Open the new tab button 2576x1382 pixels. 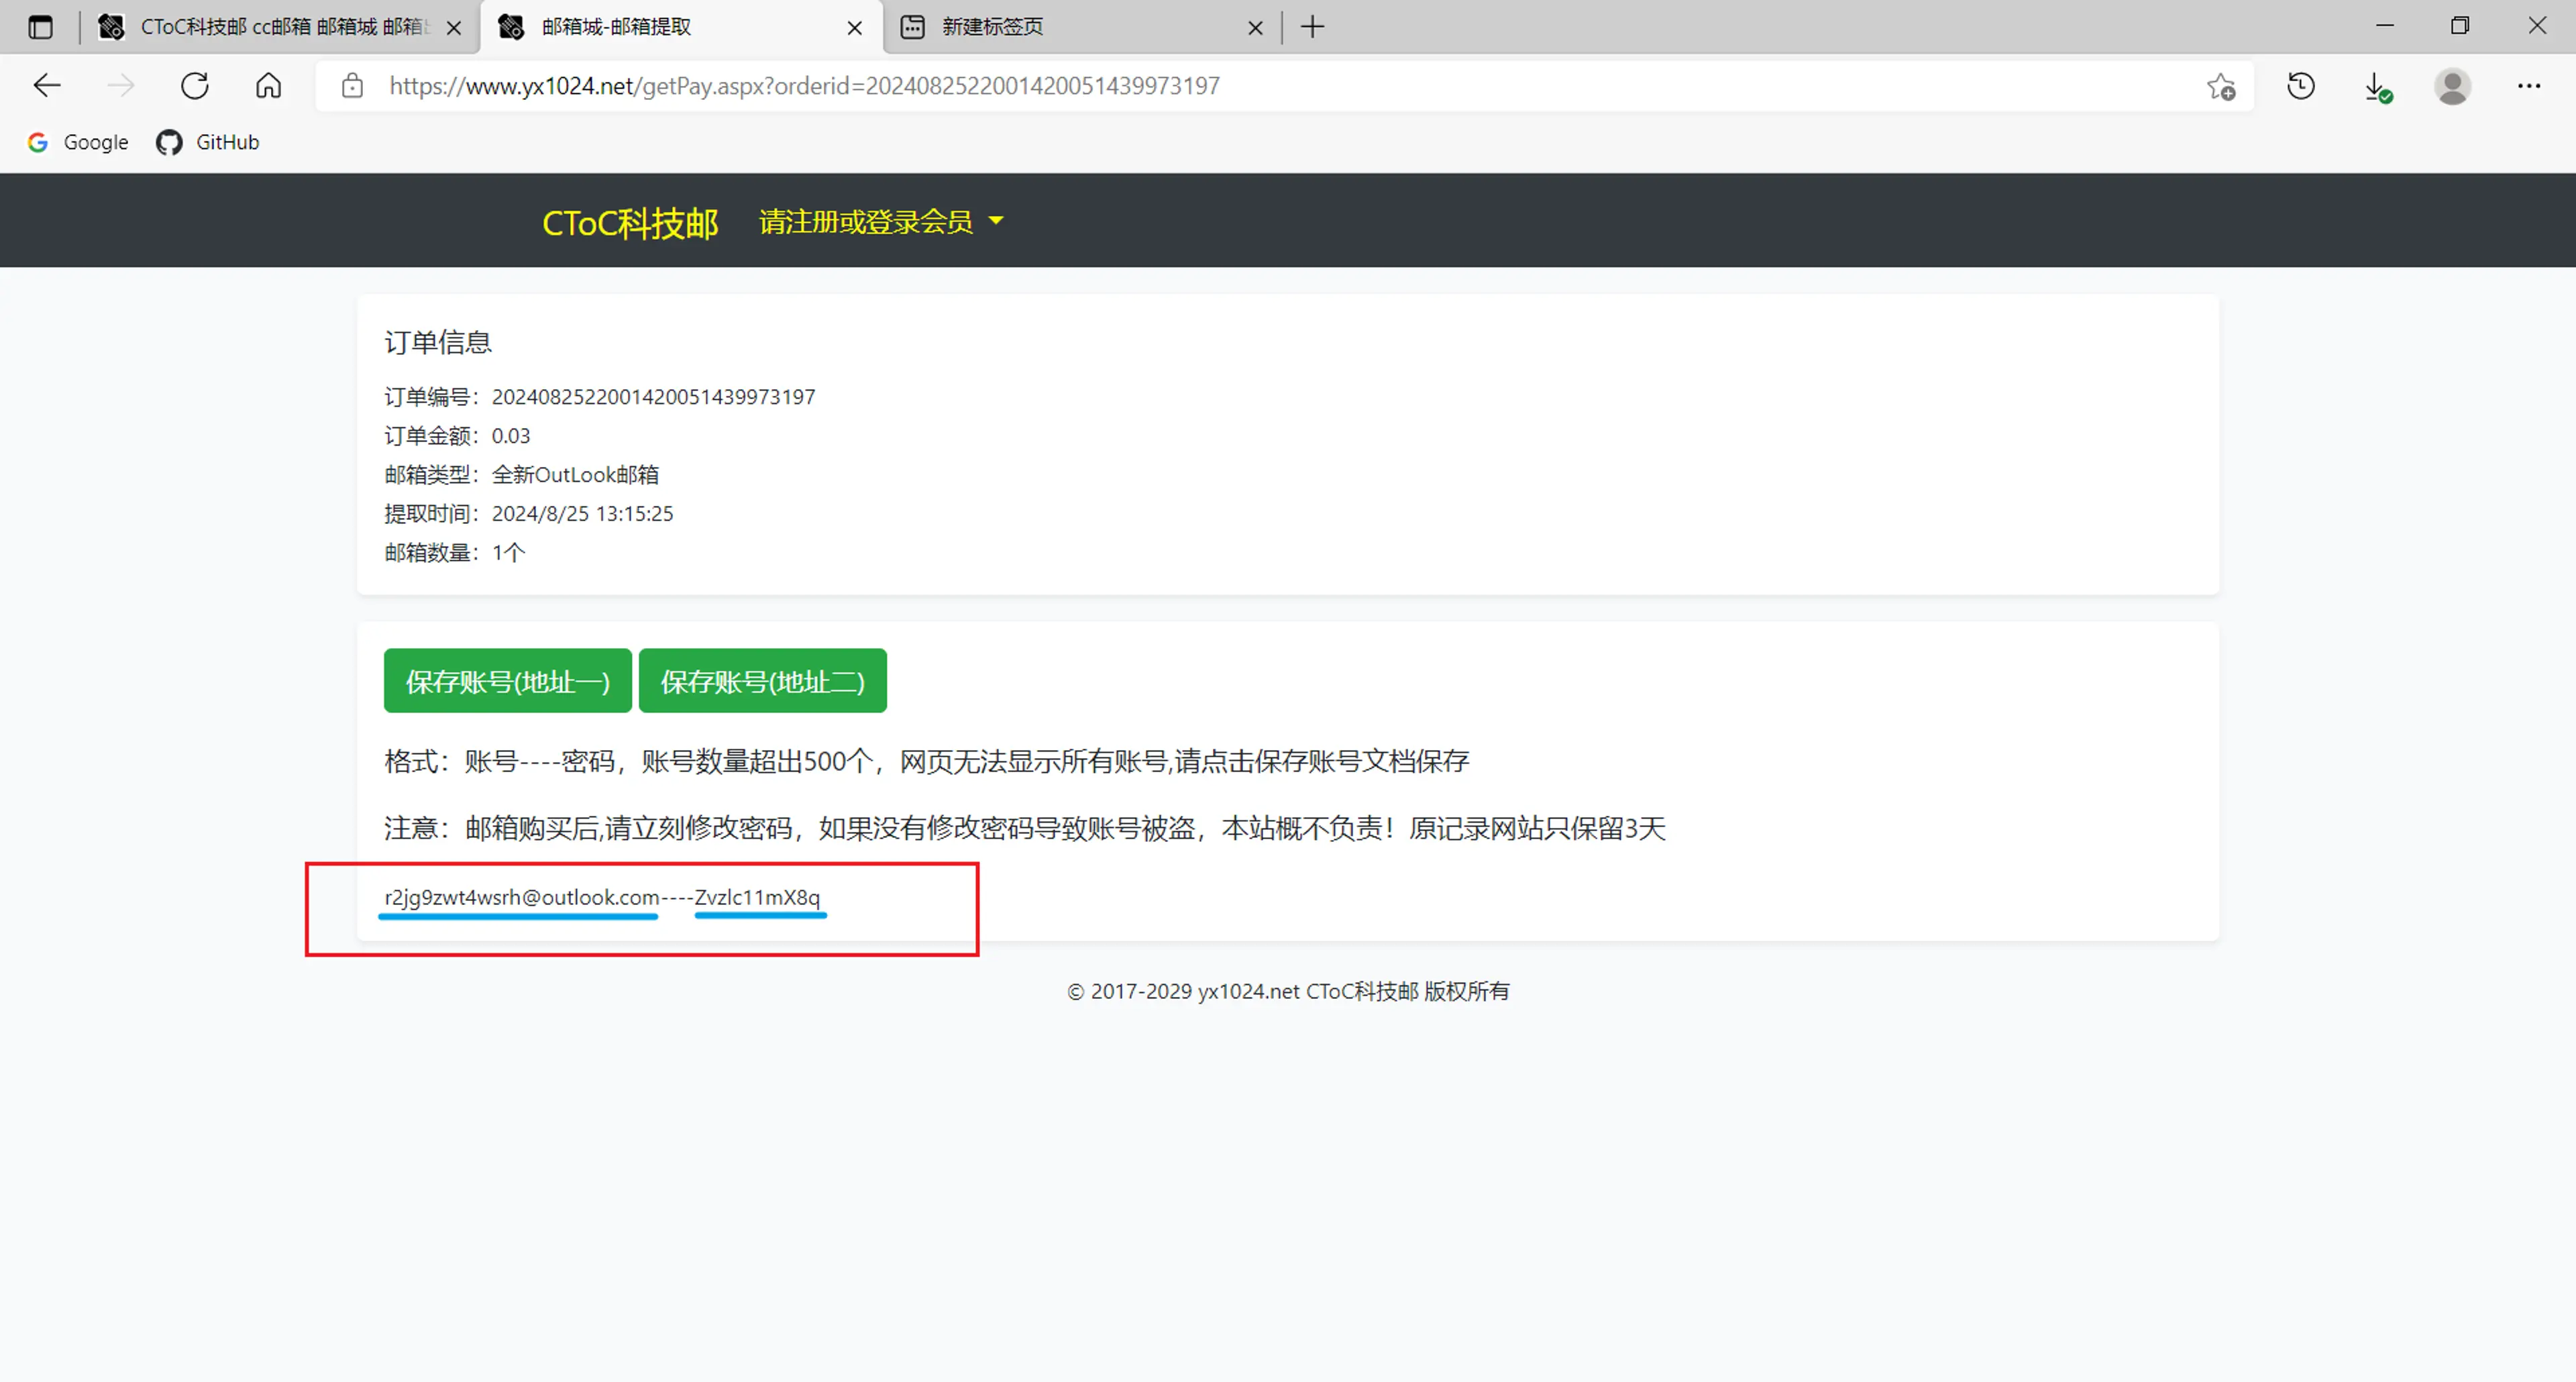pyautogui.click(x=1312, y=27)
